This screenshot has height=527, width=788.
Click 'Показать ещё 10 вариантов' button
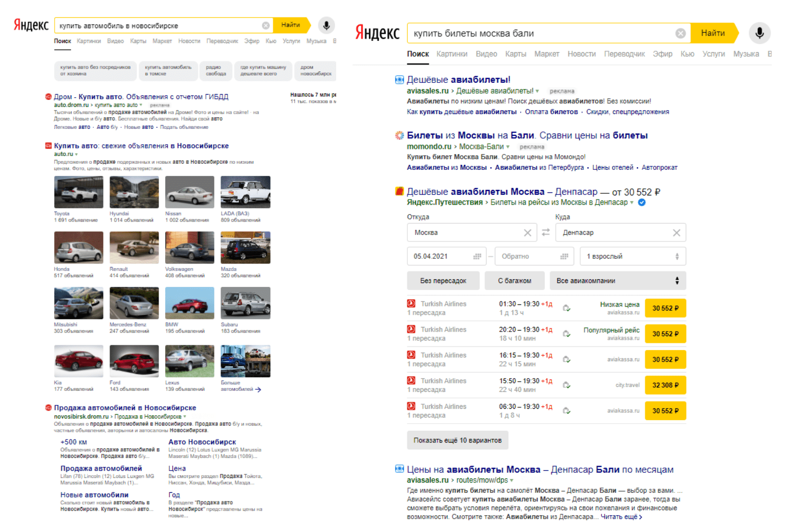[457, 440]
